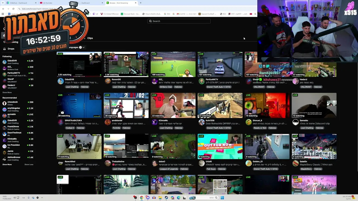The image size is (358, 201).
Task: Click the Strikers Club tag under IGZ_'s stream
Action: (x=166, y=87)
